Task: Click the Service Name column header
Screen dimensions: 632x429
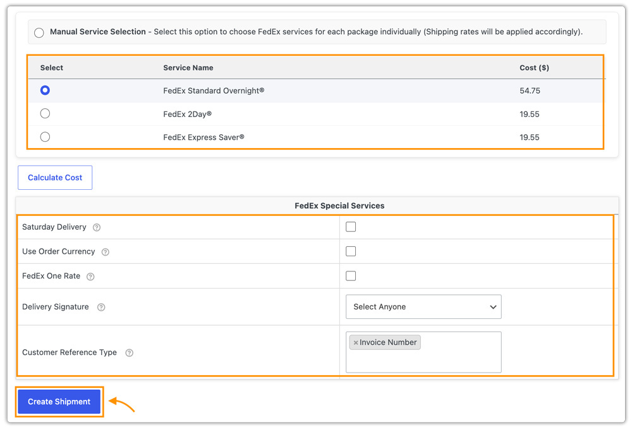Action: [x=188, y=68]
